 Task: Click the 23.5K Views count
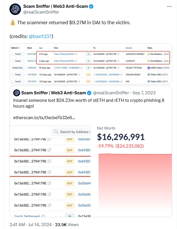[x=67, y=224]
